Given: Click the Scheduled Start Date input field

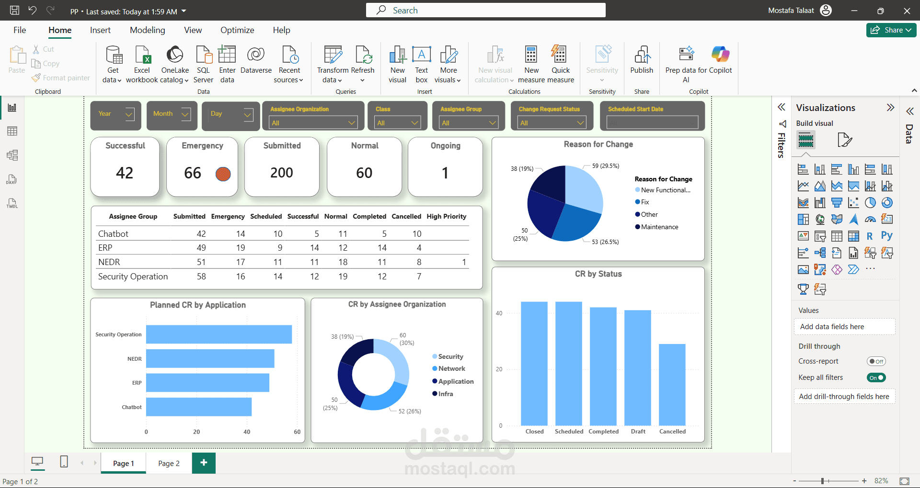Looking at the screenshot, I should tap(652, 123).
